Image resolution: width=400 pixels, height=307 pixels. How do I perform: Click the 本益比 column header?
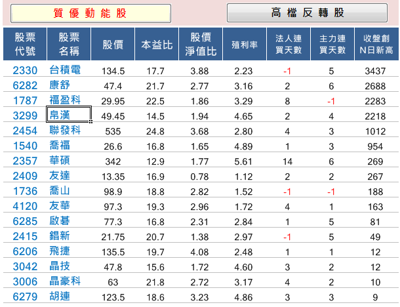click(157, 44)
